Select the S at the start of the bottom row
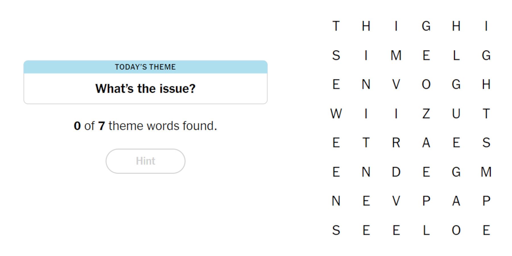This screenshot has width=512, height=256. (336, 230)
